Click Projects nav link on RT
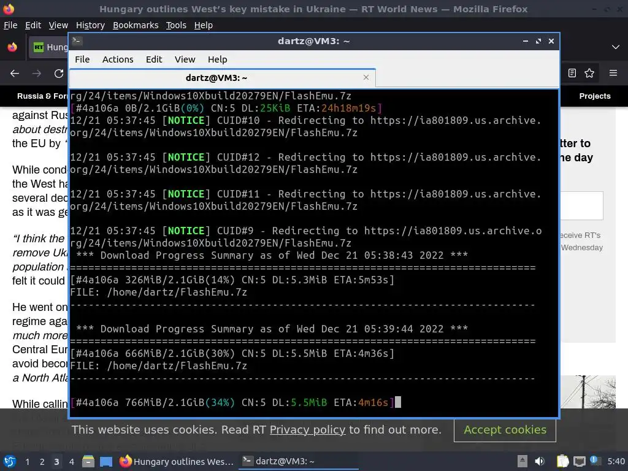The width and height of the screenshot is (628, 471). click(x=595, y=96)
